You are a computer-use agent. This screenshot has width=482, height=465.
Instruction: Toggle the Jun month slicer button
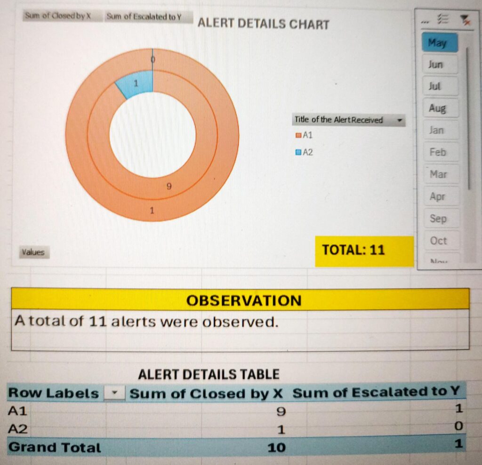440,65
